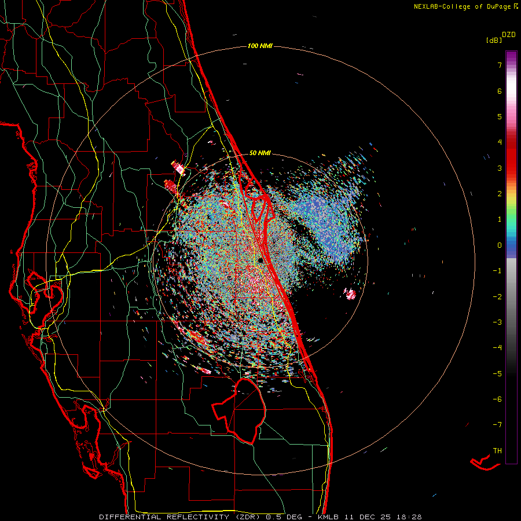Click the red band of the color bar
521x521 pixels.
pyautogui.click(x=511, y=160)
